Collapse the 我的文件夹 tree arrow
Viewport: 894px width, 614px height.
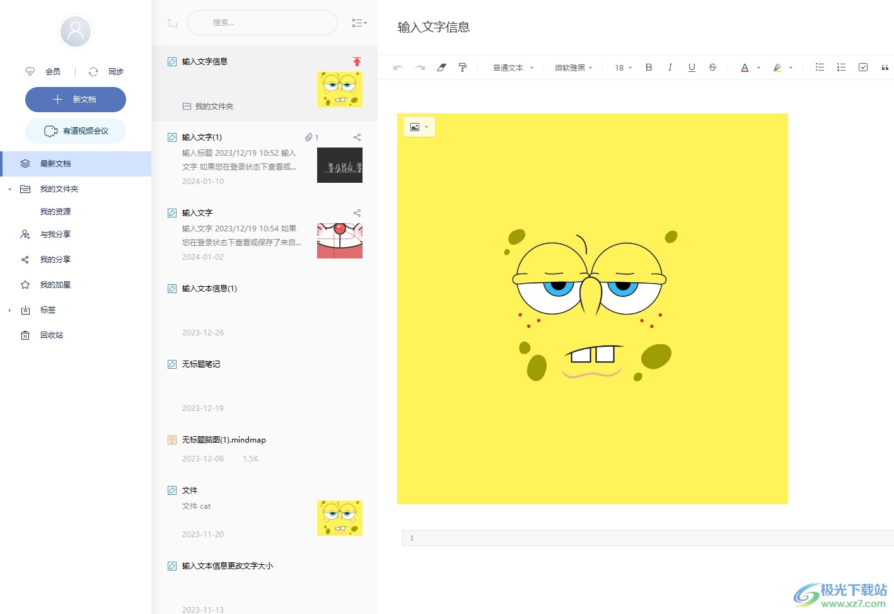point(9,189)
